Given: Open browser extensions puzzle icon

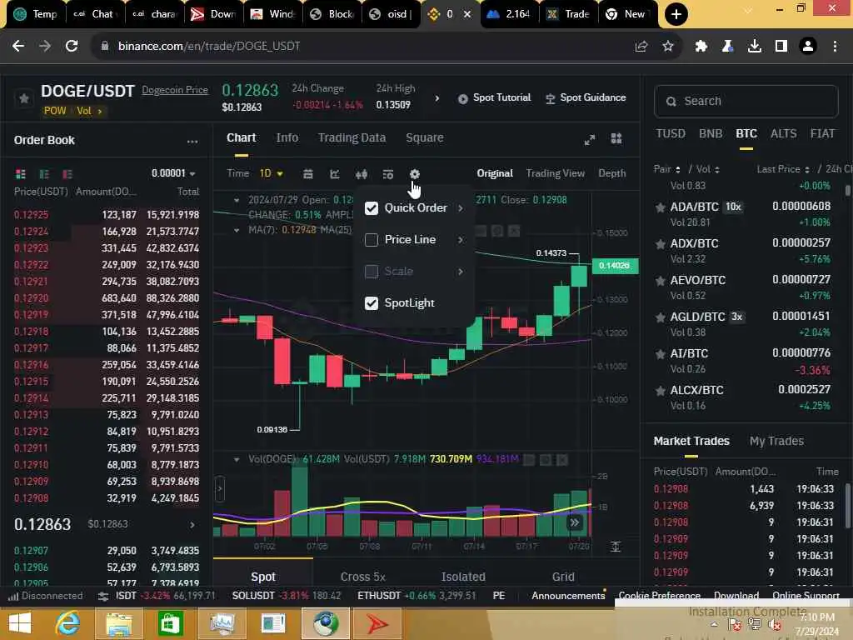Looking at the screenshot, I should (701, 47).
